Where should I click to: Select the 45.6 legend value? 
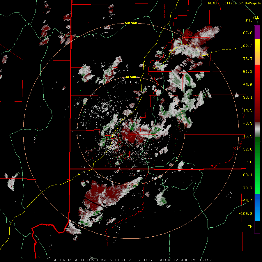click(x=248, y=84)
